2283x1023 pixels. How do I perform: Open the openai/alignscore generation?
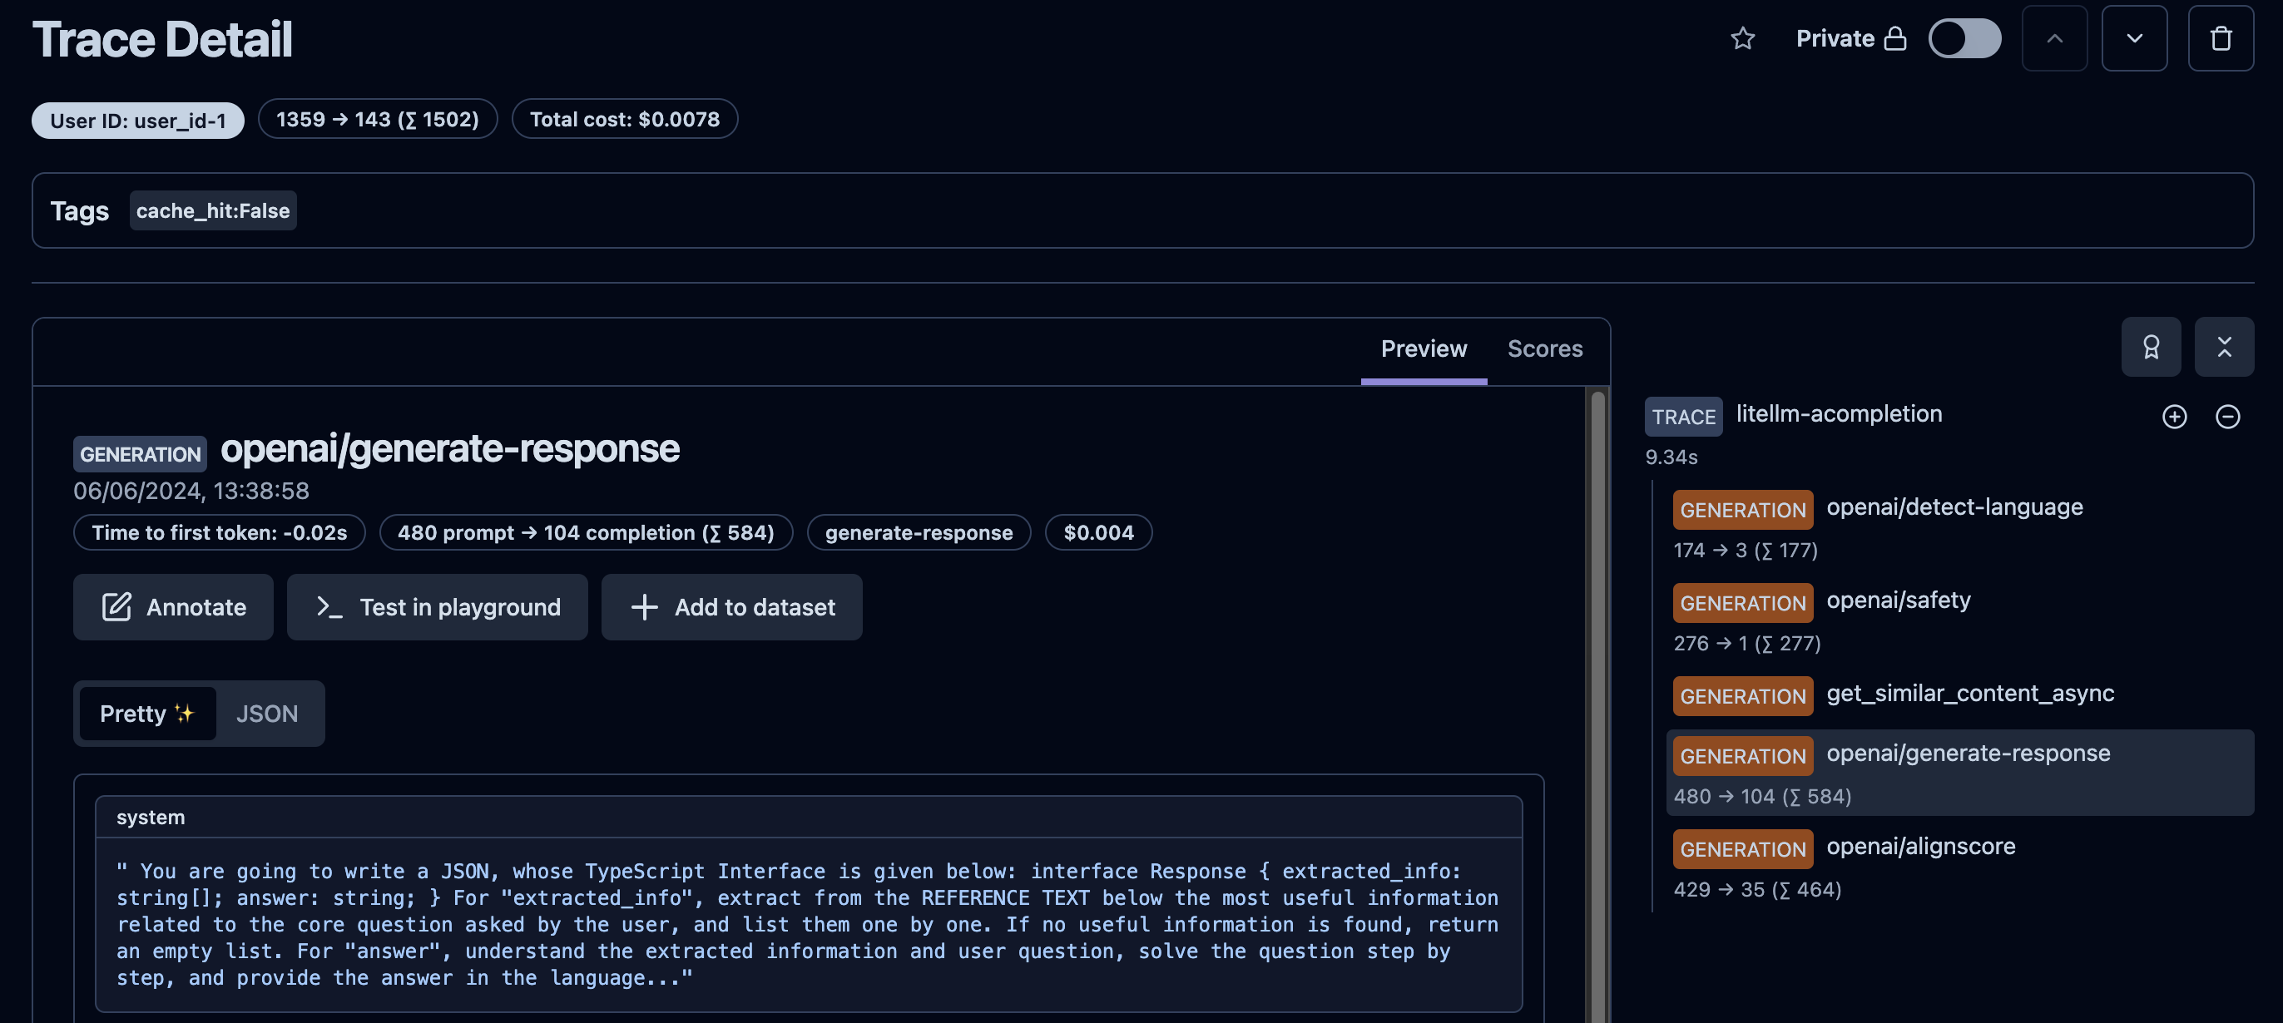click(1920, 847)
